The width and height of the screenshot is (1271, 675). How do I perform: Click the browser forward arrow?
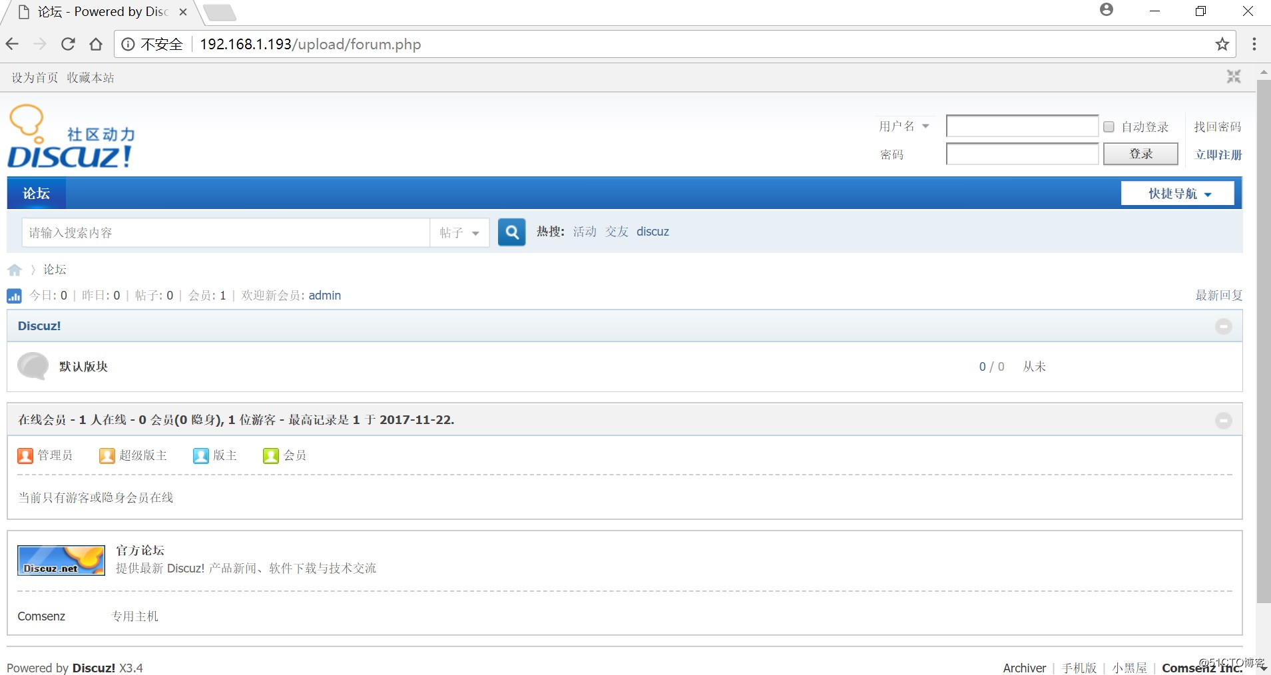point(40,44)
